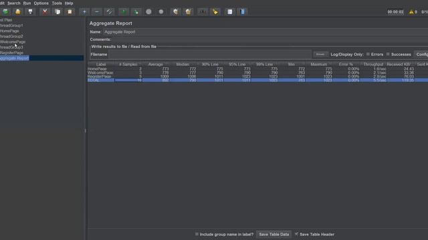
Task: Click the Stop test round icon
Action: click(148, 12)
